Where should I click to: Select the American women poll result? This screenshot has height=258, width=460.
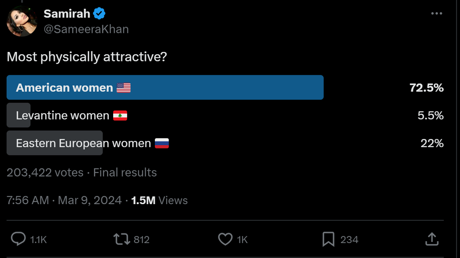tap(165, 88)
